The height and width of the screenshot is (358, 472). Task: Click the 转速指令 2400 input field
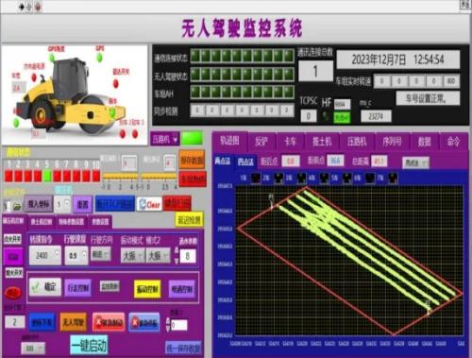pos(45,255)
